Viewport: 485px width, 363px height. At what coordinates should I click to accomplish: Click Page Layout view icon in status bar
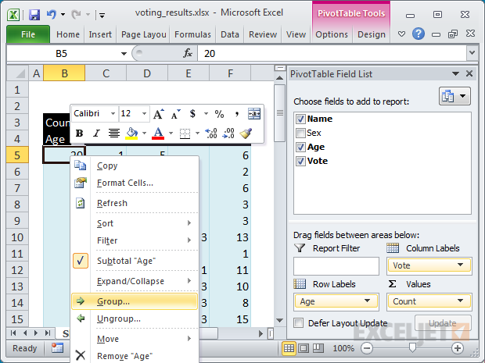pos(304,348)
